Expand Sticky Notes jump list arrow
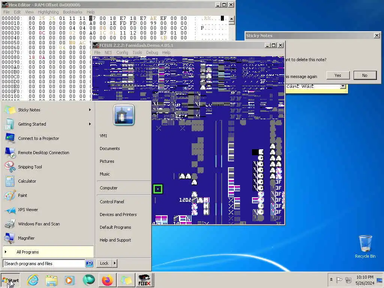The height and width of the screenshot is (288, 384). tap(90, 110)
